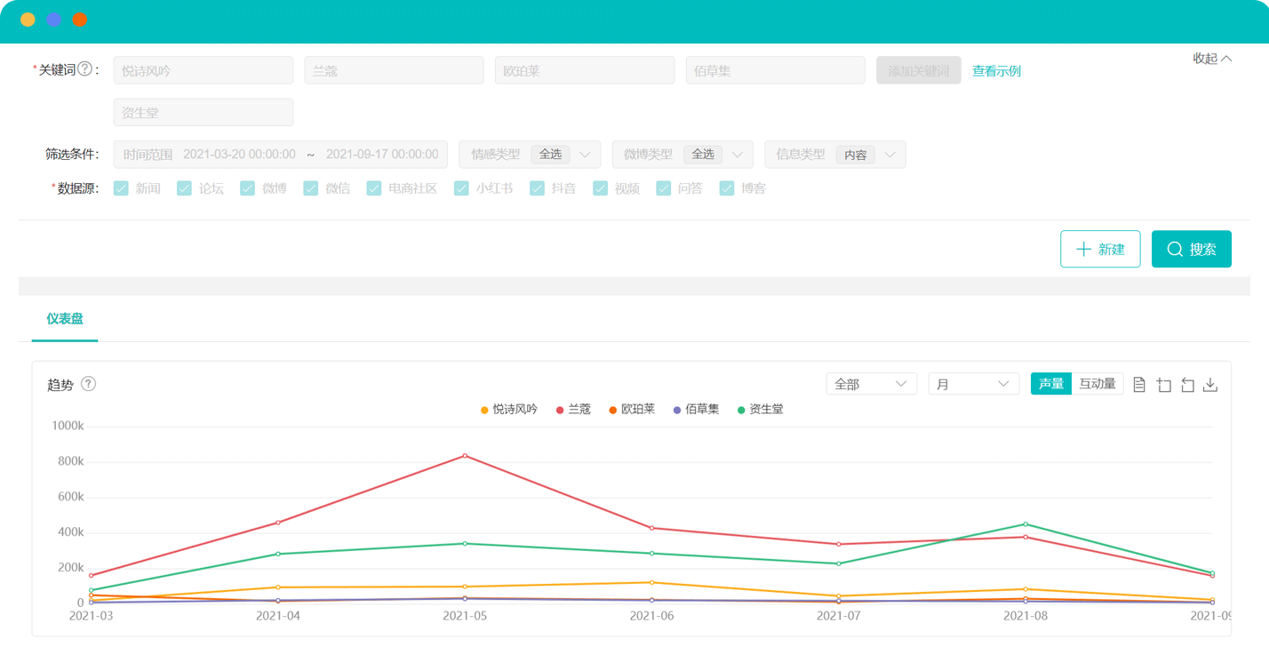Toggle 佰草集 legend series
Image resolution: width=1269 pixels, height=647 pixels.
(x=697, y=410)
